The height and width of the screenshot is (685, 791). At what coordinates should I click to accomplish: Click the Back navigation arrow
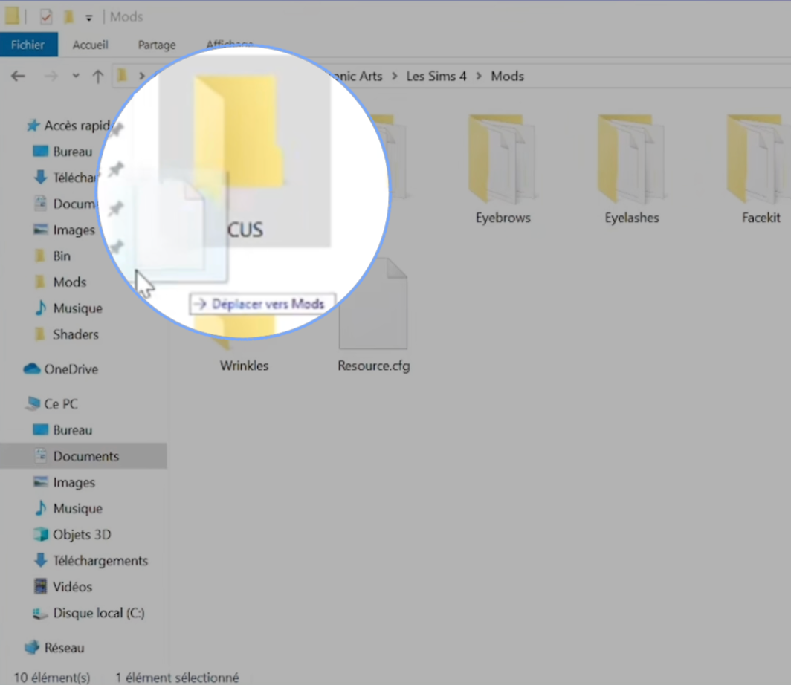18,76
